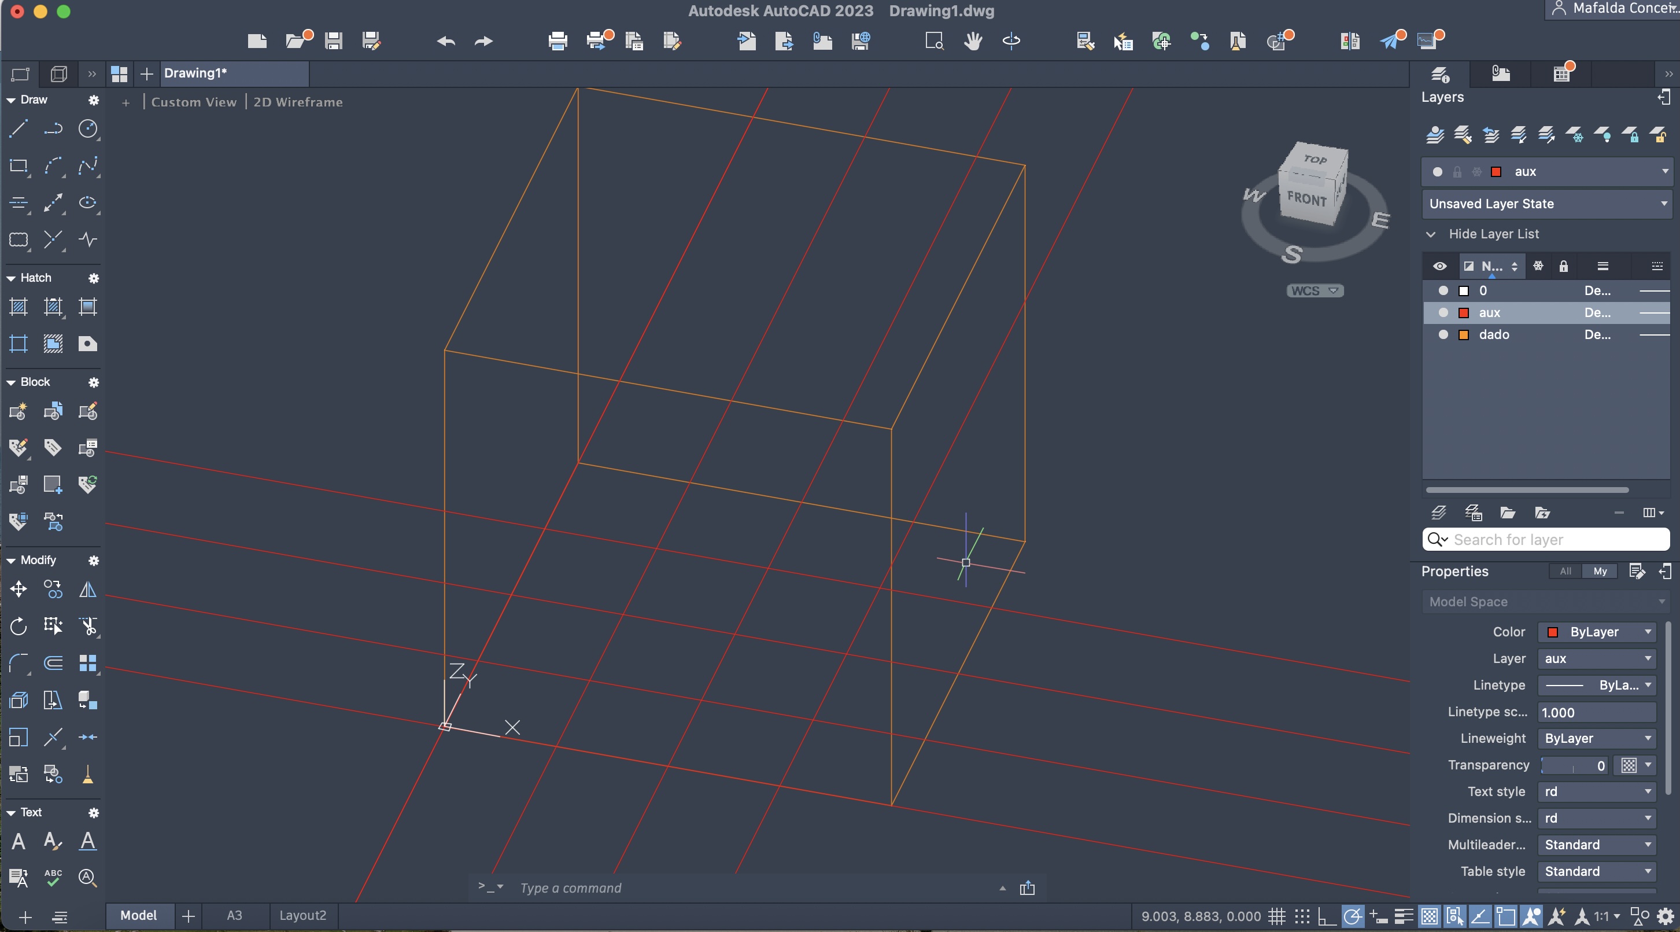Toggle snap mode in status bar

1302,916
